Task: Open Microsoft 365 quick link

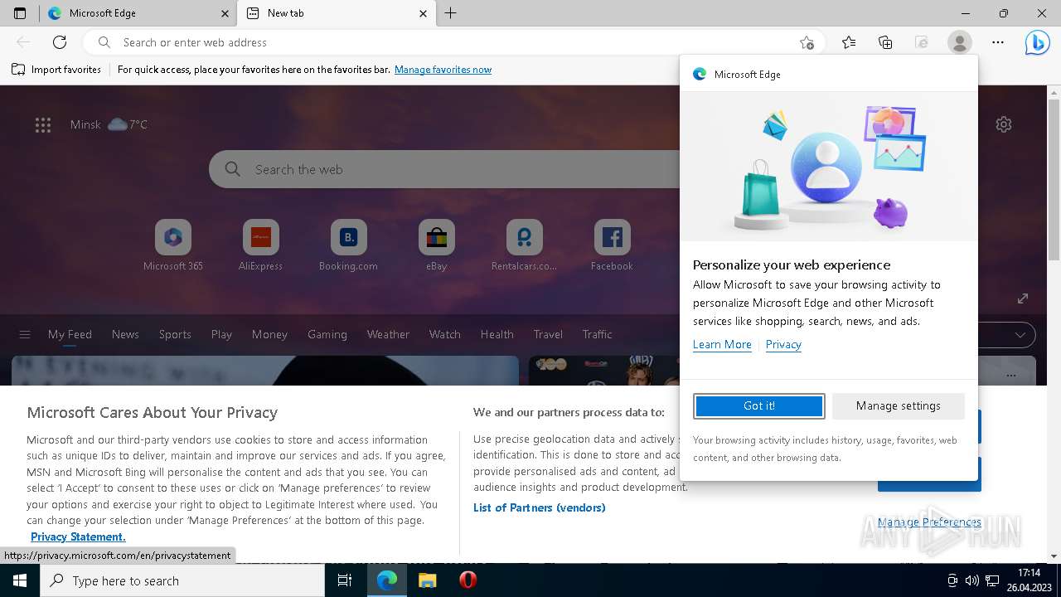Action: pyautogui.click(x=173, y=245)
